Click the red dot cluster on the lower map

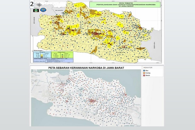[x=92, y=101]
